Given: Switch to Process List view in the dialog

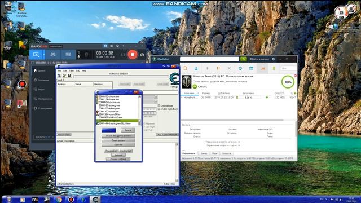Looking at the screenshot, I should 111,151.
